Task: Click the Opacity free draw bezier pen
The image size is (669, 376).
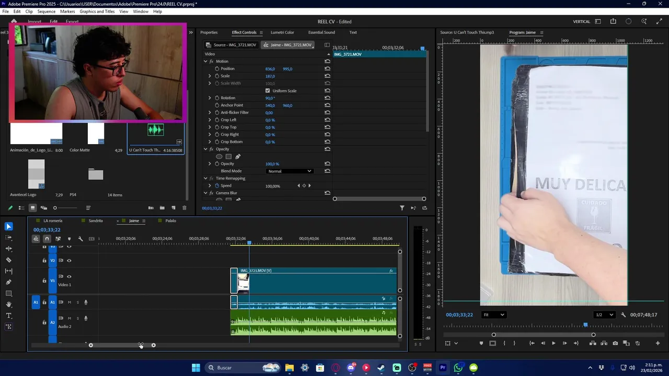Action: (x=238, y=157)
